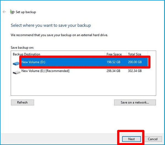Select the gray E: drive icon

click(16, 72)
